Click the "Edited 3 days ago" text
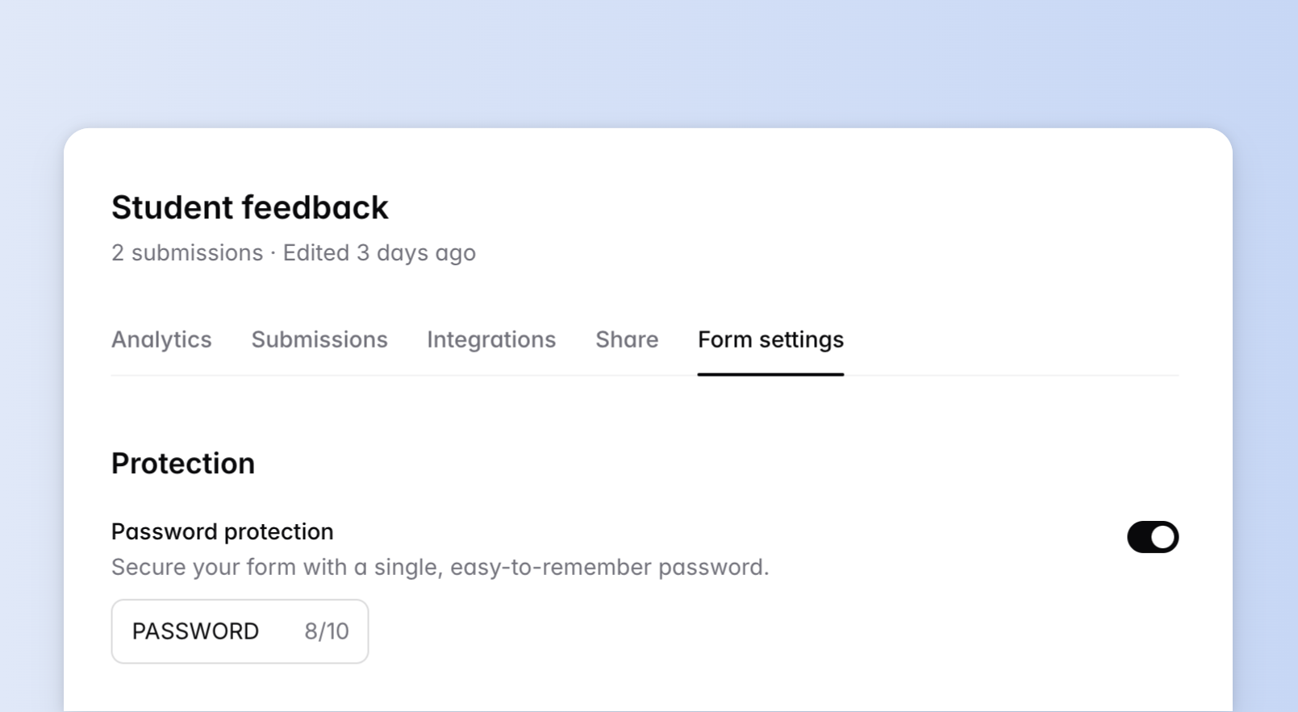 point(379,253)
